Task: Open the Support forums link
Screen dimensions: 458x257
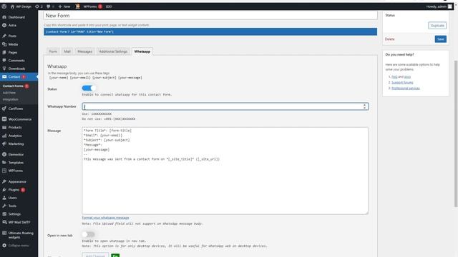Action: pyautogui.click(x=402, y=83)
